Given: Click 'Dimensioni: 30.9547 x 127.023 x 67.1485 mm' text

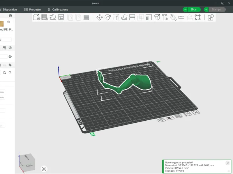Looking at the screenshot, I should (189, 165).
